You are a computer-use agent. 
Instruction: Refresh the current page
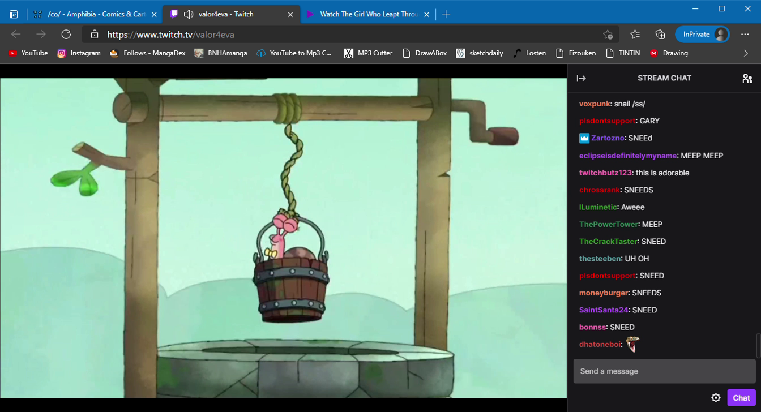(x=66, y=35)
